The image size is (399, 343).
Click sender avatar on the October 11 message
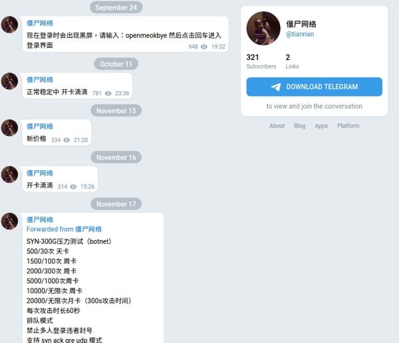pyautogui.click(x=10, y=81)
